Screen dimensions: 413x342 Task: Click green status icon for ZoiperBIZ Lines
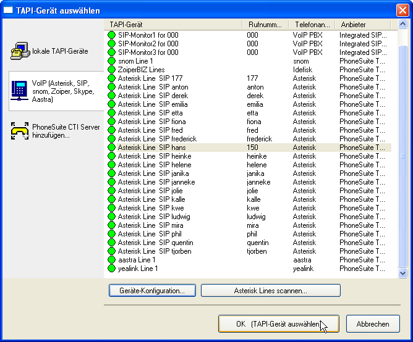click(112, 70)
